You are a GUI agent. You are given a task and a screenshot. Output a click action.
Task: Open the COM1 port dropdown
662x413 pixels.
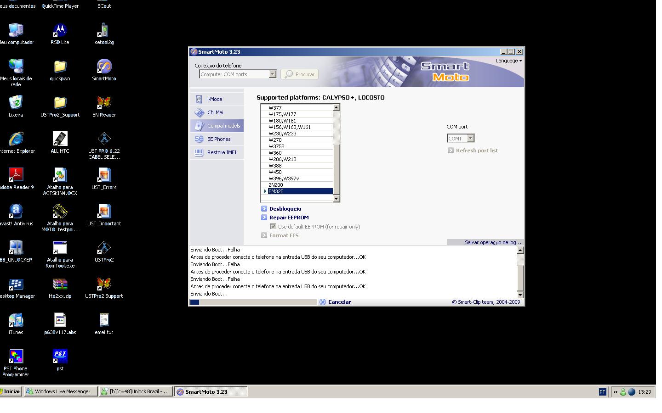click(x=470, y=138)
